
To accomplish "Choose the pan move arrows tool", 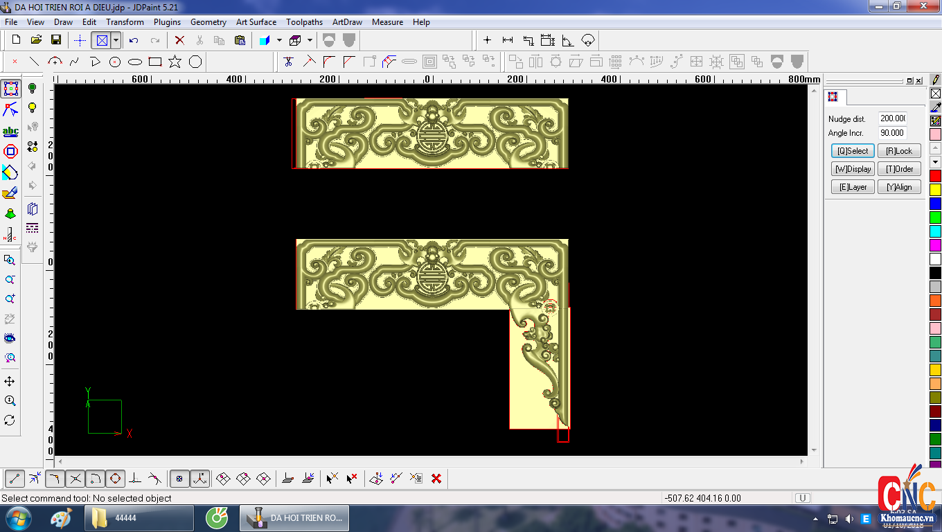I will tap(10, 382).
